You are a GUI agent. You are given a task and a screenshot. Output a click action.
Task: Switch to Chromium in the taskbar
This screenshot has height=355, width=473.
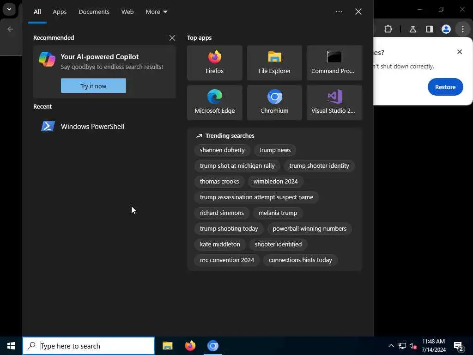(x=213, y=346)
